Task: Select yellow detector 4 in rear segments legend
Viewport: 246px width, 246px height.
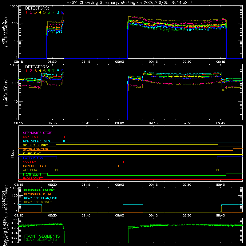Action: pyautogui.click(x=40, y=71)
